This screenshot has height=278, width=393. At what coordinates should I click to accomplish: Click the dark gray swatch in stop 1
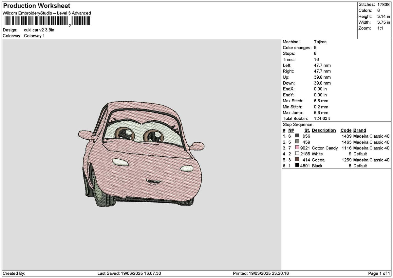click(x=297, y=136)
